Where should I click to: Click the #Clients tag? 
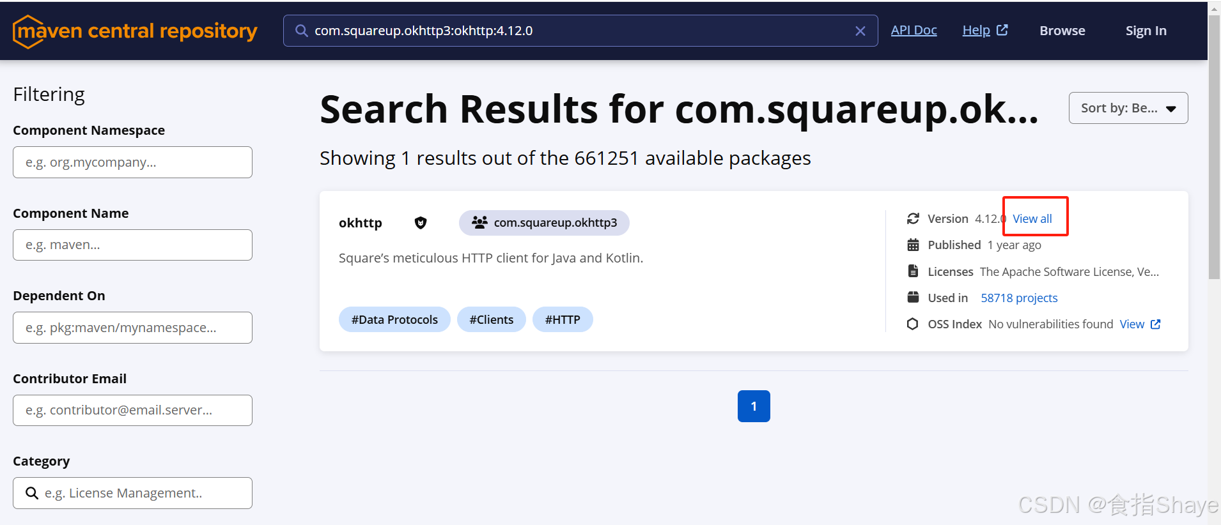(492, 319)
